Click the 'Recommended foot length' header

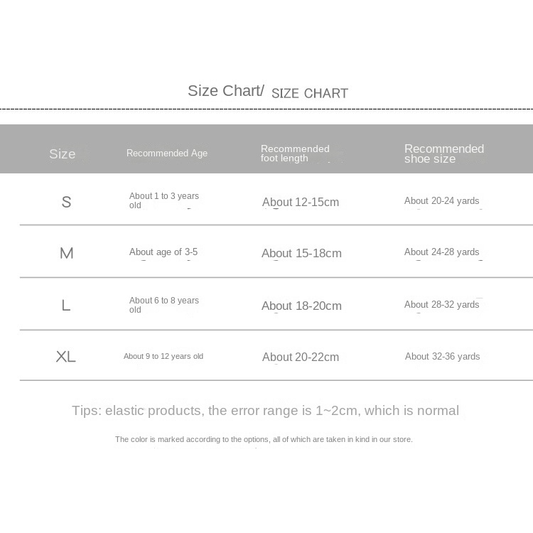pyautogui.click(x=295, y=154)
